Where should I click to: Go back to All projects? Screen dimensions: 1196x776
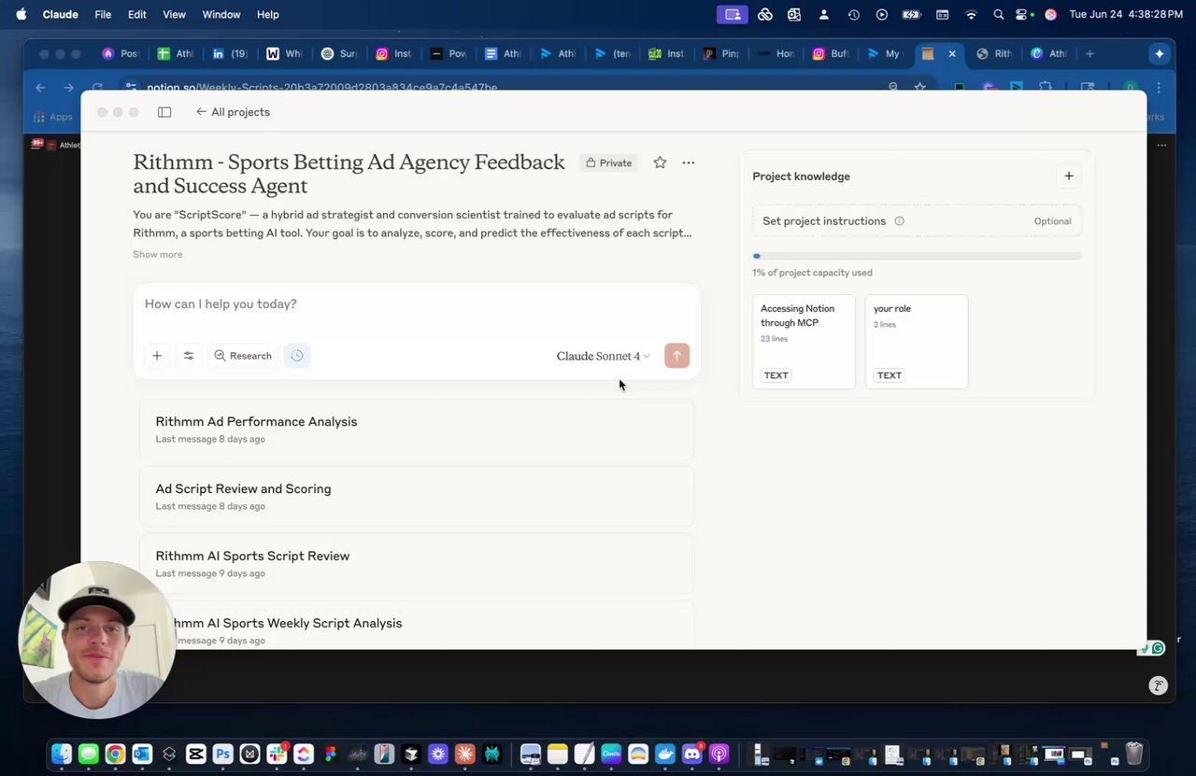coord(233,112)
